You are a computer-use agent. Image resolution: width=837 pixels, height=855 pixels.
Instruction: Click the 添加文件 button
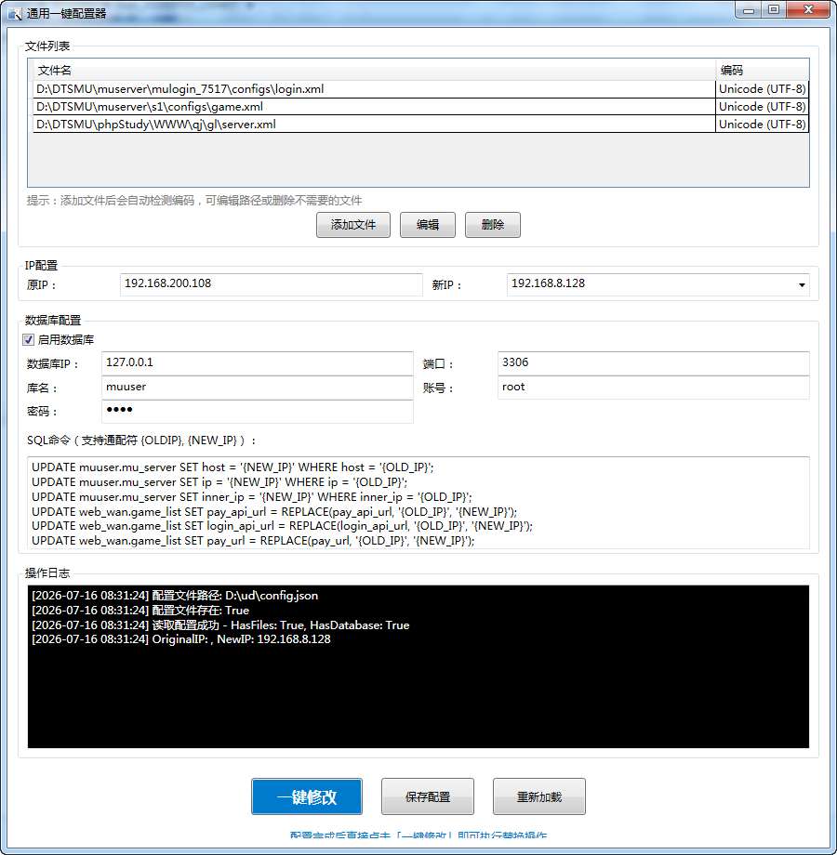[x=353, y=225]
